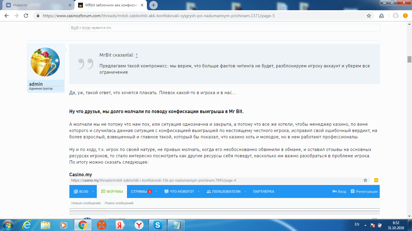Open Yandex search app in taskbar
Image resolution: width=412 pixels, height=231 pixels.
pyautogui.click(x=120, y=225)
